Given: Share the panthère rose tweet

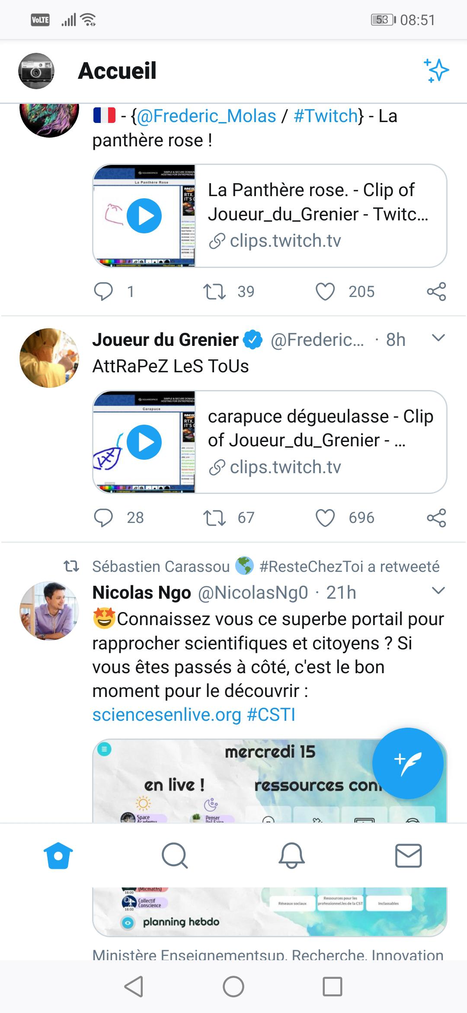Looking at the screenshot, I should [436, 292].
